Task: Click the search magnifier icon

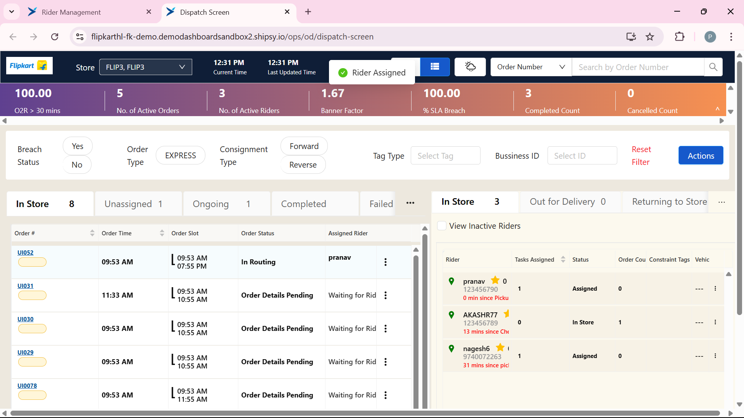Action: click(713, 67)
